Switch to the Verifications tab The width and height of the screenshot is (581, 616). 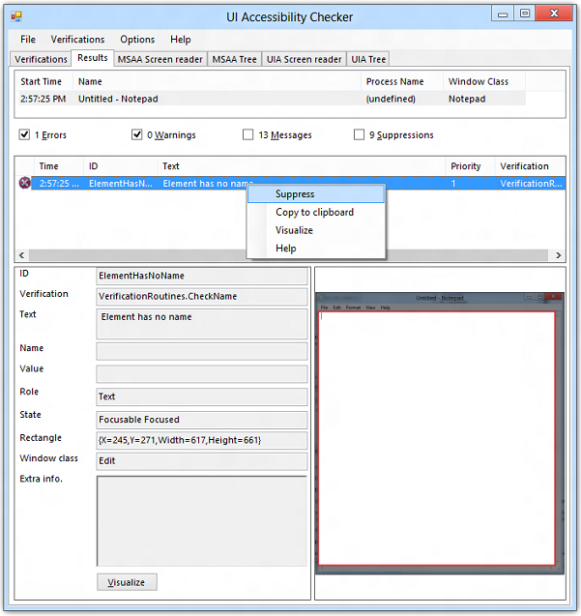41,59
